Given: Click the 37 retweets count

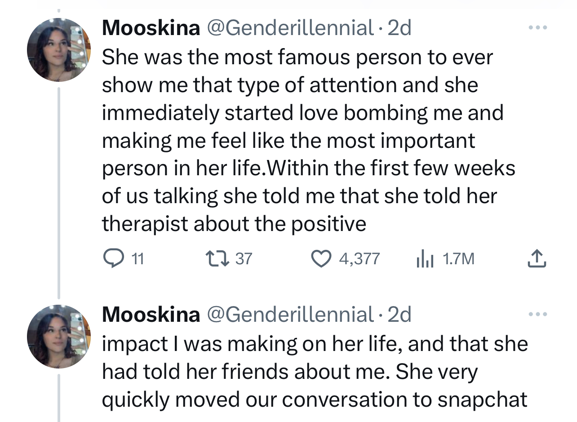Looking at the screenshot, I should click(x=244, y=259).
